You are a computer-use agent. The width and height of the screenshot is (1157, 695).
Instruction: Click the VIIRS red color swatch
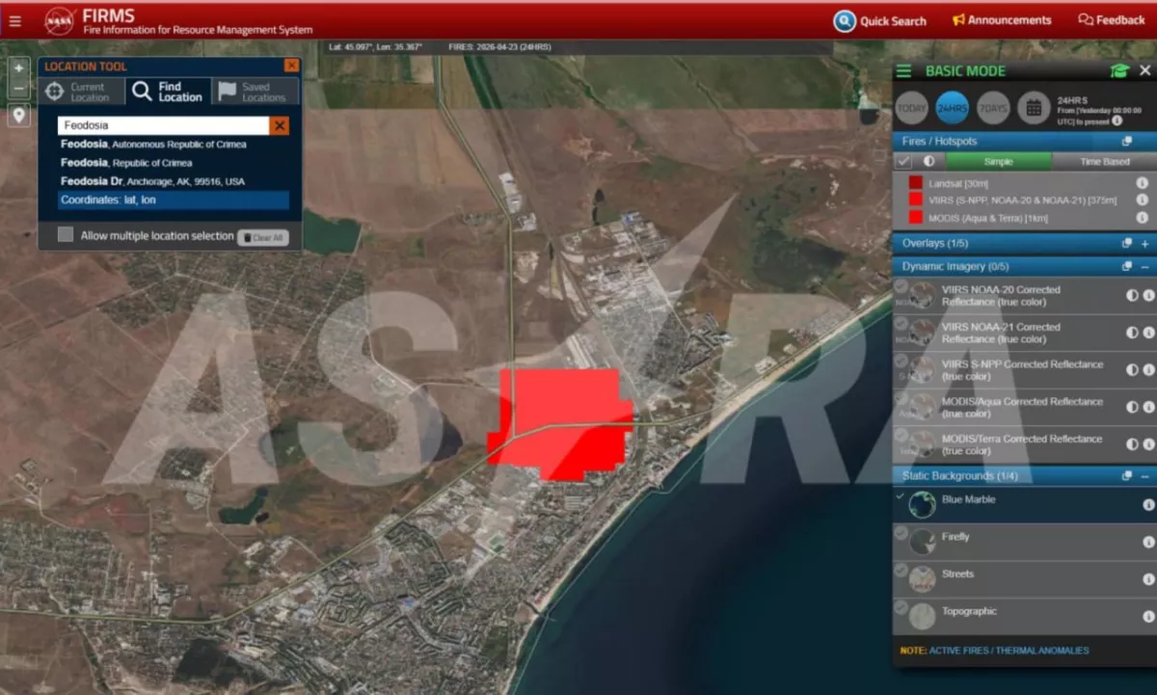point(915,200)
